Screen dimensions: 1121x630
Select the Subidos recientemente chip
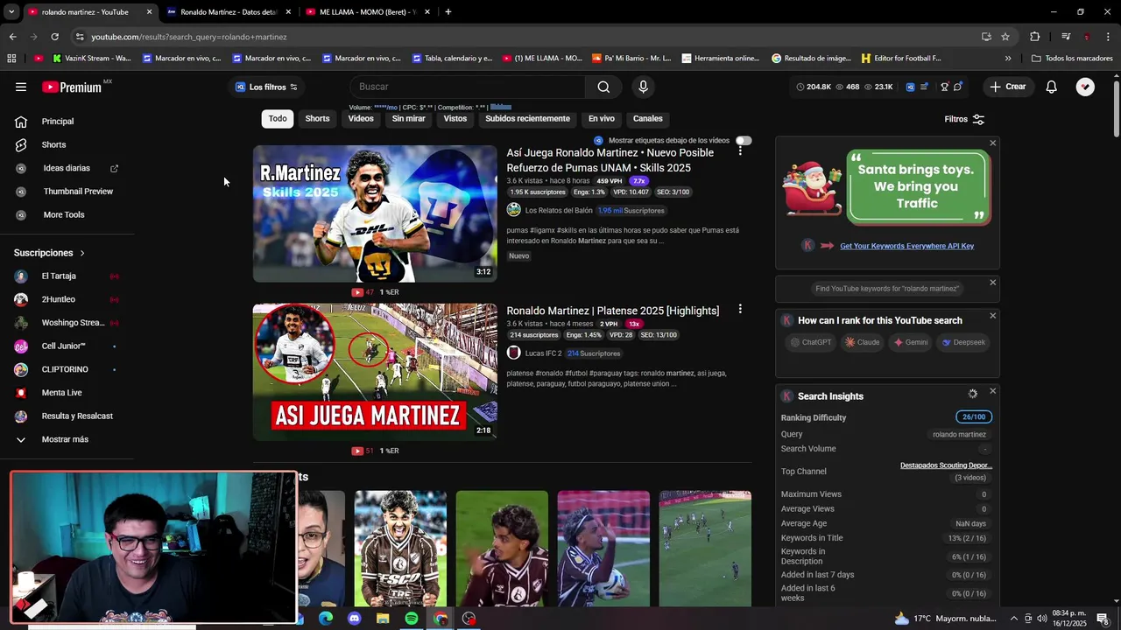[527, 118]
